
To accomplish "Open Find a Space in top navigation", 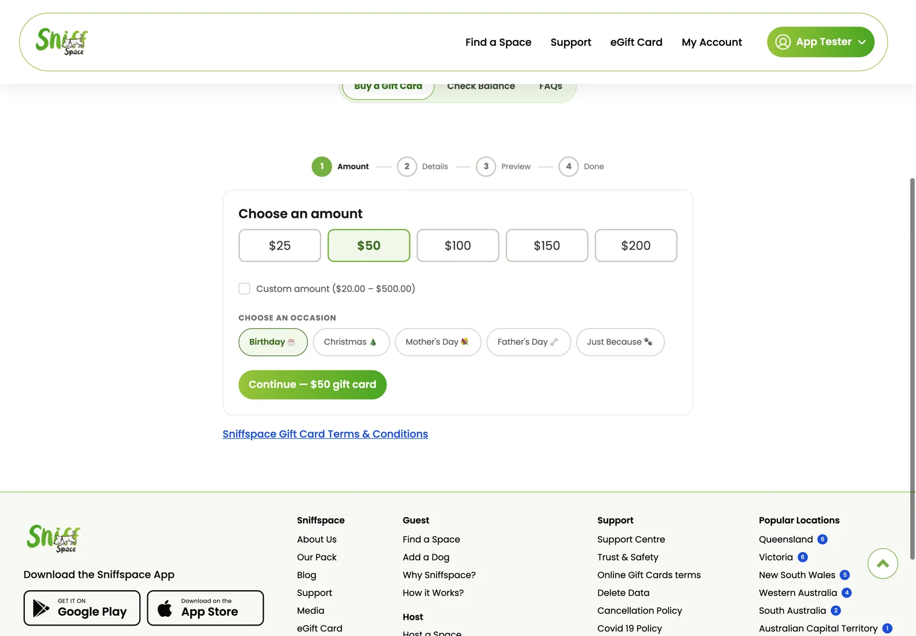I will click(499, 42).
